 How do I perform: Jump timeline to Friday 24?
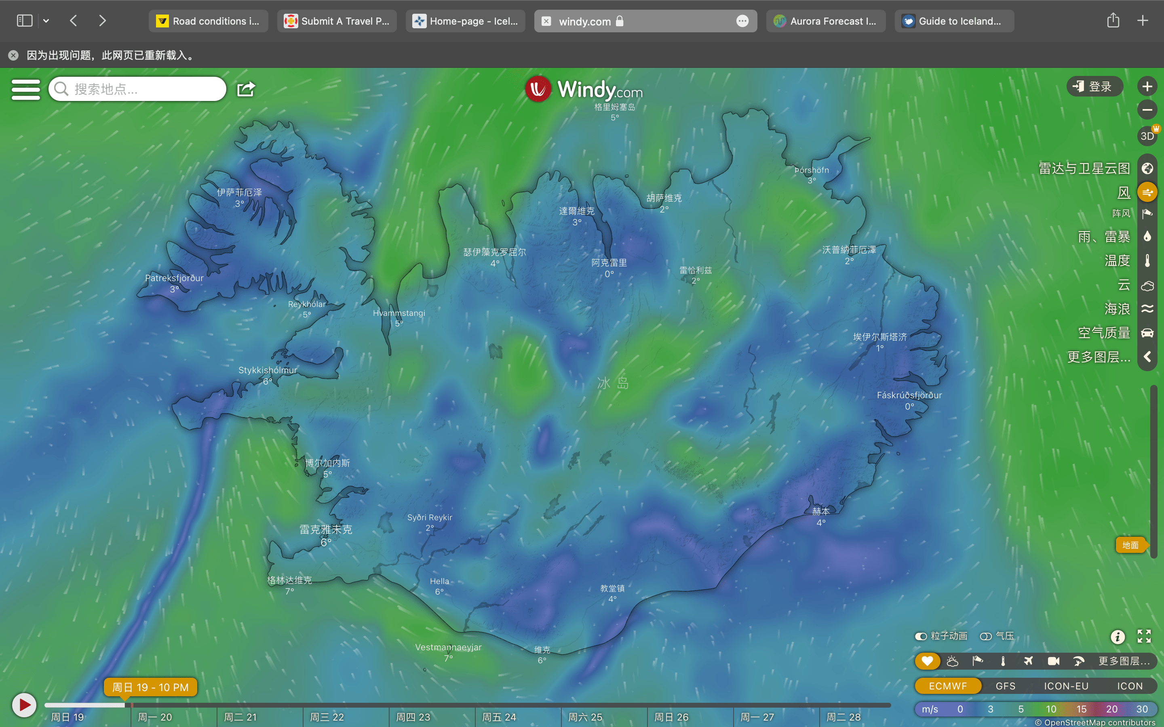coord(499,717)
